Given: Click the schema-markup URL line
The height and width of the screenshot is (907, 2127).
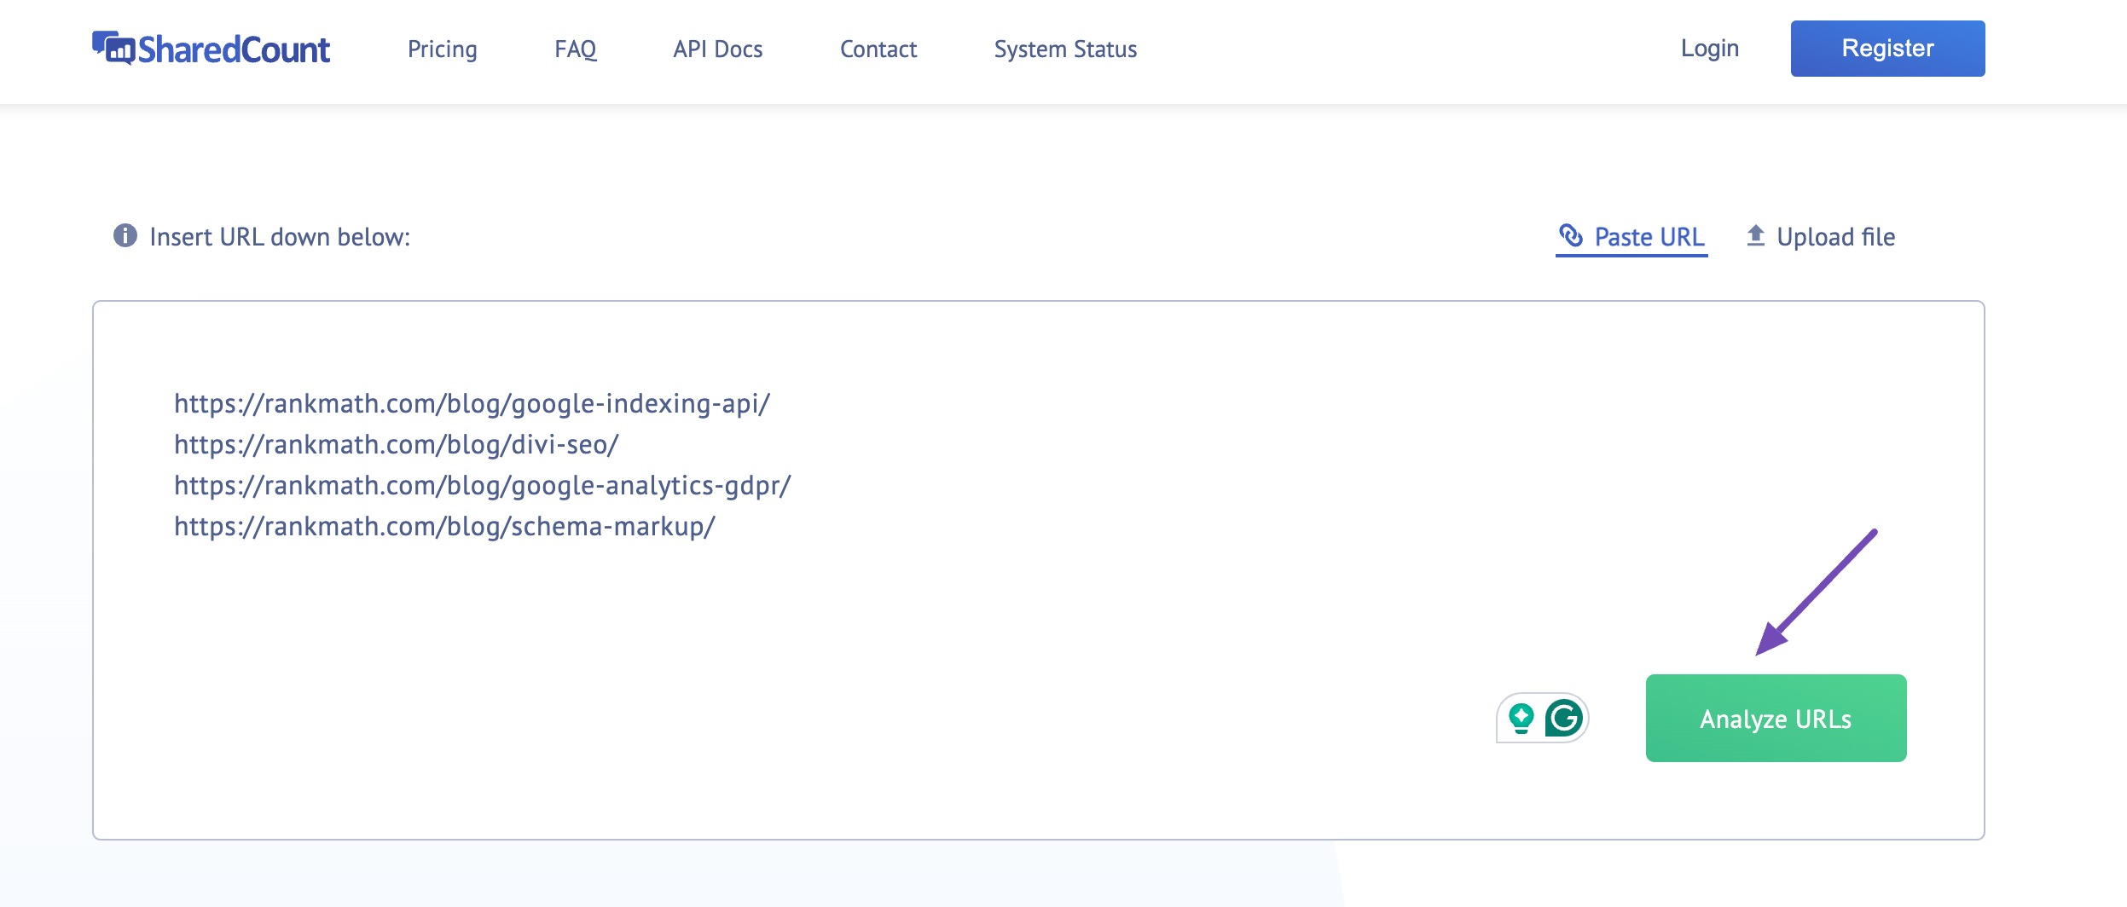Looking at the screenshot, I should click(444, 526).
